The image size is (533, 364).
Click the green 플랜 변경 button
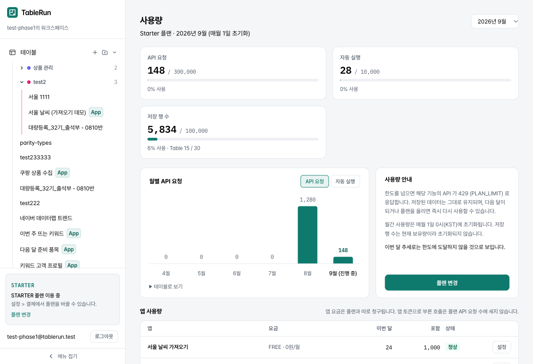447,283
